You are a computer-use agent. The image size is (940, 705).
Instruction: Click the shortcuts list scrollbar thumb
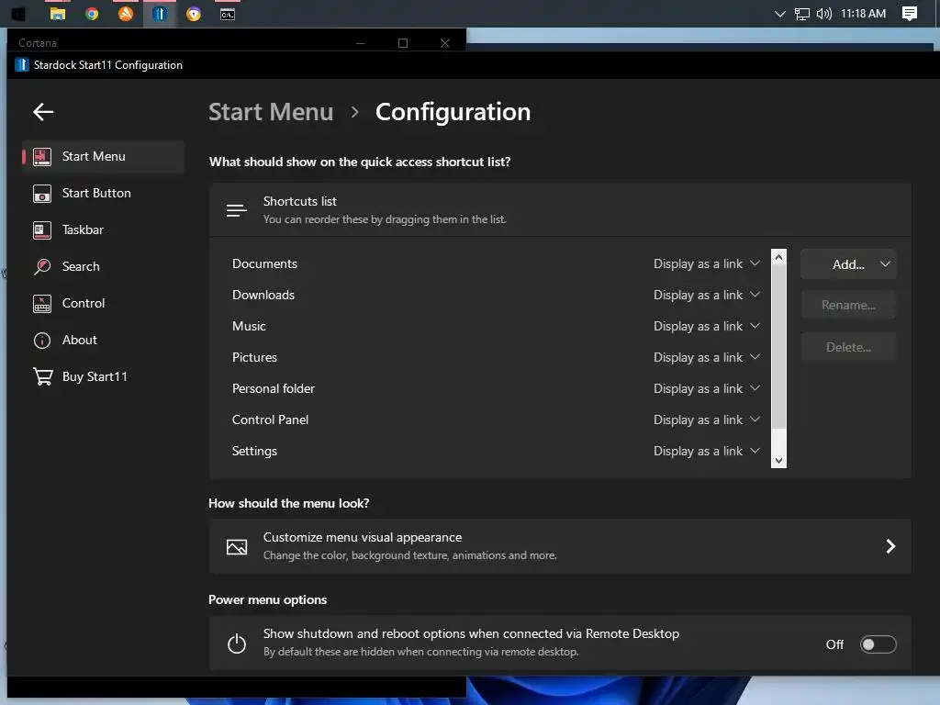coord(778,346)
